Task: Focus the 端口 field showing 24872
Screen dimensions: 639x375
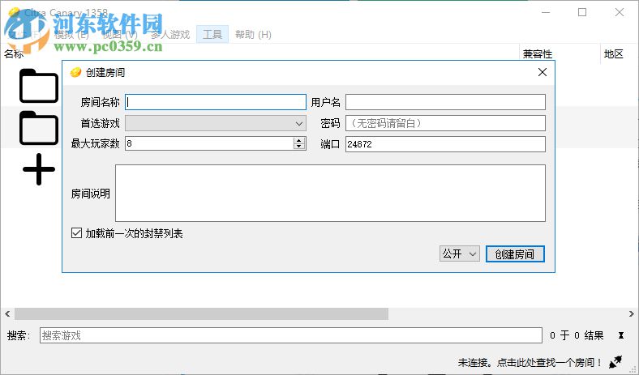Action: tap(445, 143)
